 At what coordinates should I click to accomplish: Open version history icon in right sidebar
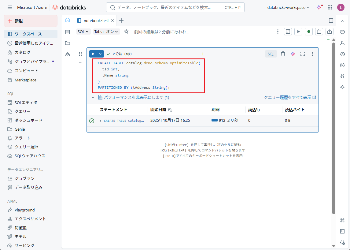click(342, 54)
